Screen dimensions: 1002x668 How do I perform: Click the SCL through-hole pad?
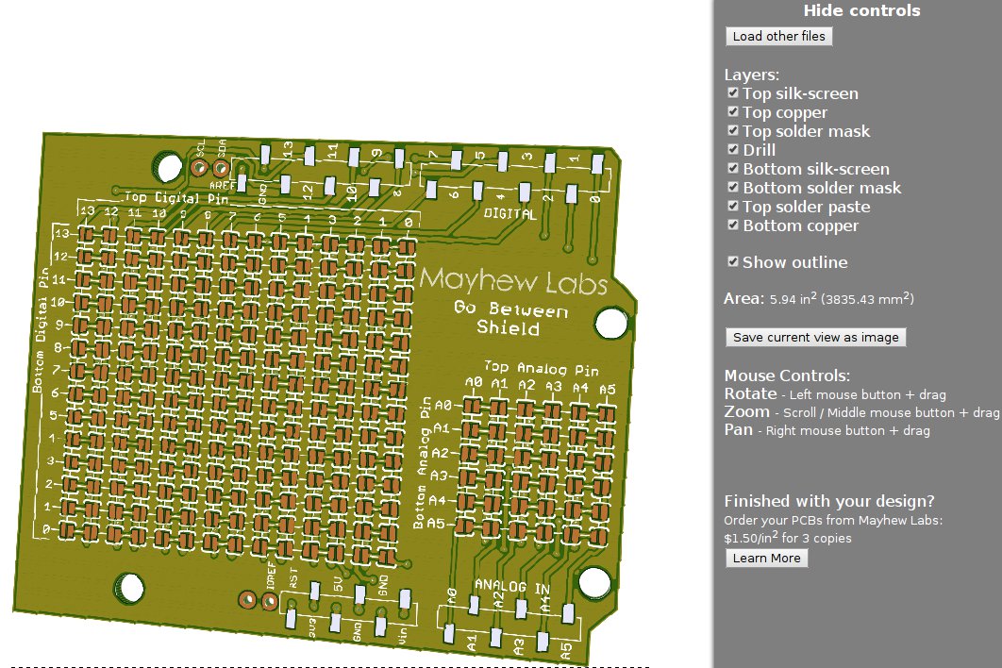(x=199, y=168)
